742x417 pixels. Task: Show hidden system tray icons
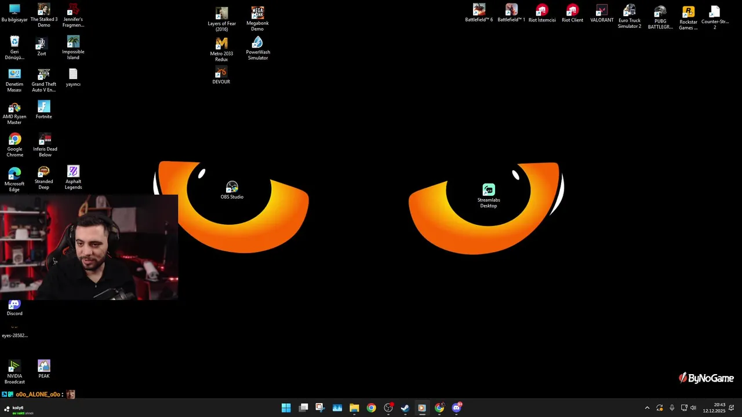(648, 408)
